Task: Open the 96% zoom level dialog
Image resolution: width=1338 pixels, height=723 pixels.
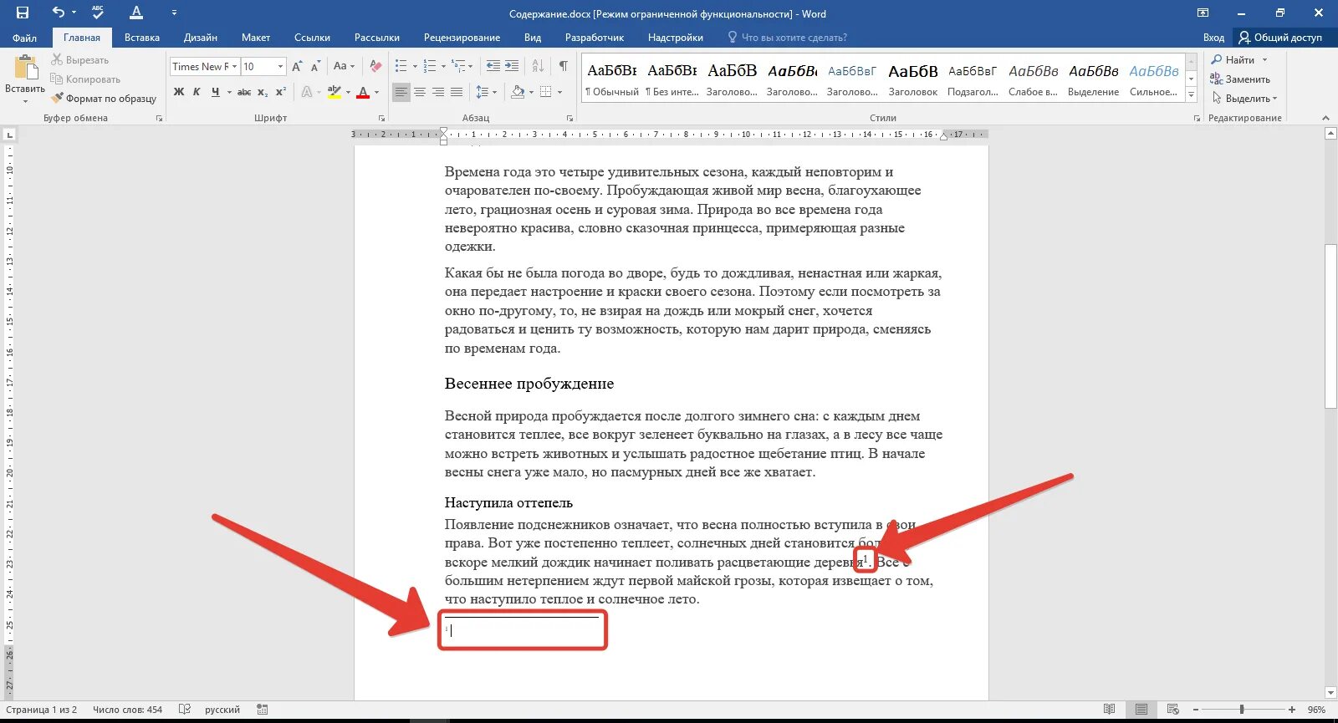Action: click(1317, 710)
